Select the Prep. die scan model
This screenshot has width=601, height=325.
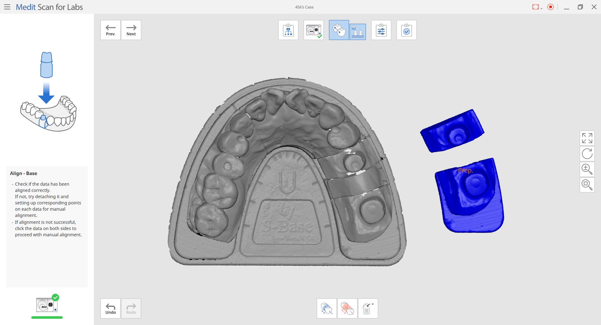470,195
